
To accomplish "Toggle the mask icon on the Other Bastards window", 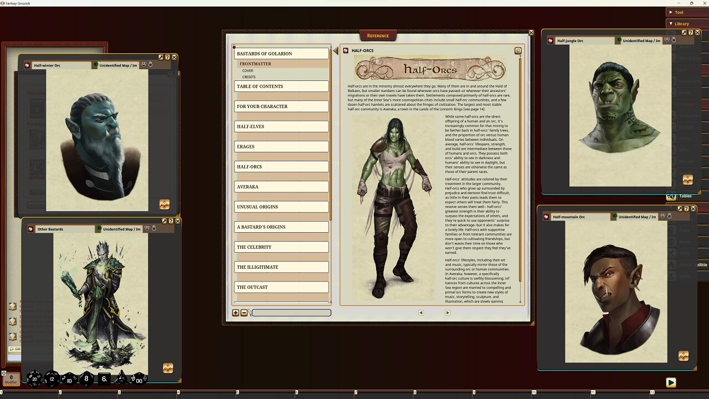I will click(147, 228).
